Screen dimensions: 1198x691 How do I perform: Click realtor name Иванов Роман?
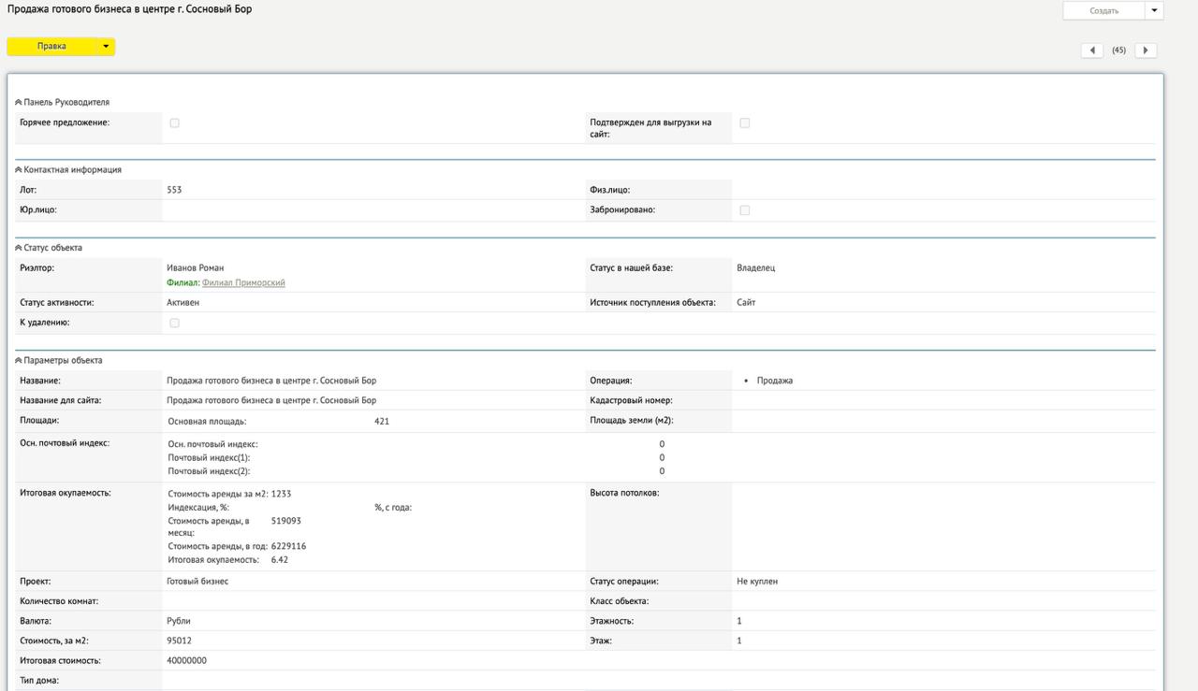(x=195, y=267)
